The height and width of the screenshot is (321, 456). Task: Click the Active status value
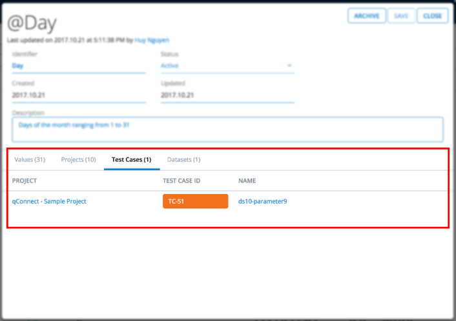pyautogui.click(x=170, y=66)
